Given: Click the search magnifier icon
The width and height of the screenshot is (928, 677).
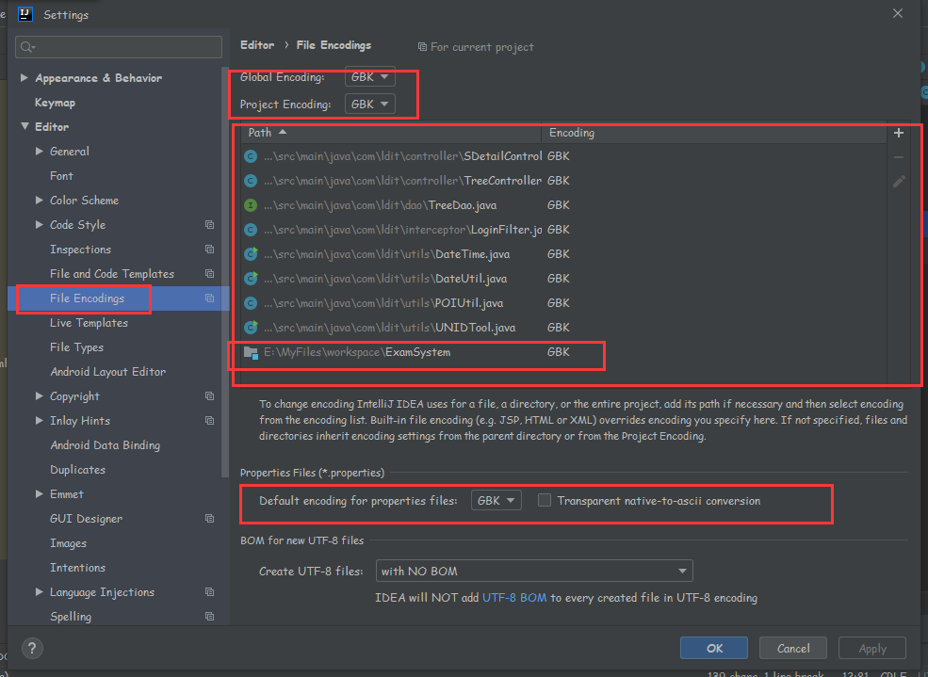Looking at the screenshot, I should tap(27, 47).
